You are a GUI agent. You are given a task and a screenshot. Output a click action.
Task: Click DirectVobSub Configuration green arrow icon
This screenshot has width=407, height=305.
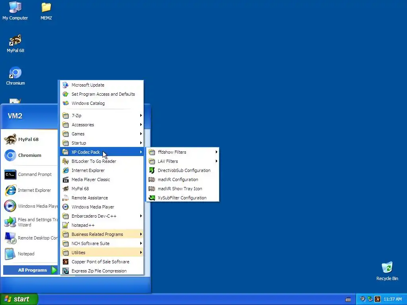152,170
